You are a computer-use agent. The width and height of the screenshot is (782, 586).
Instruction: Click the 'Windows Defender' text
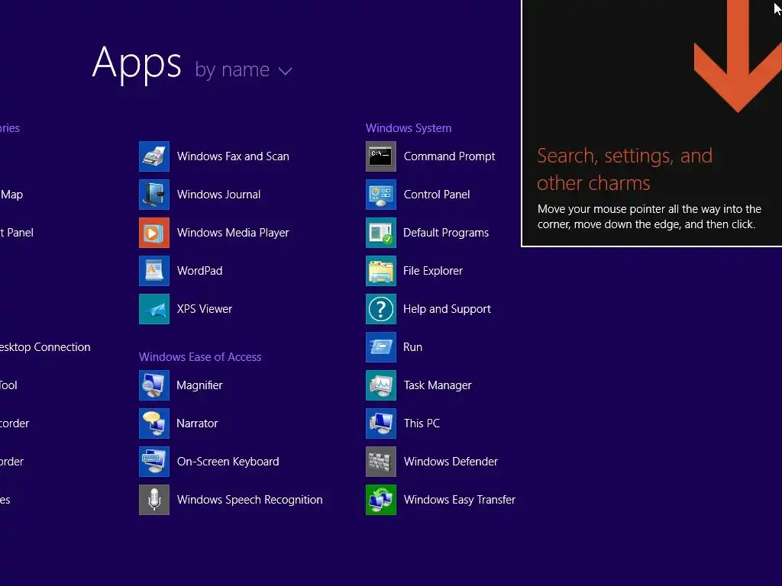coord(451,462)
